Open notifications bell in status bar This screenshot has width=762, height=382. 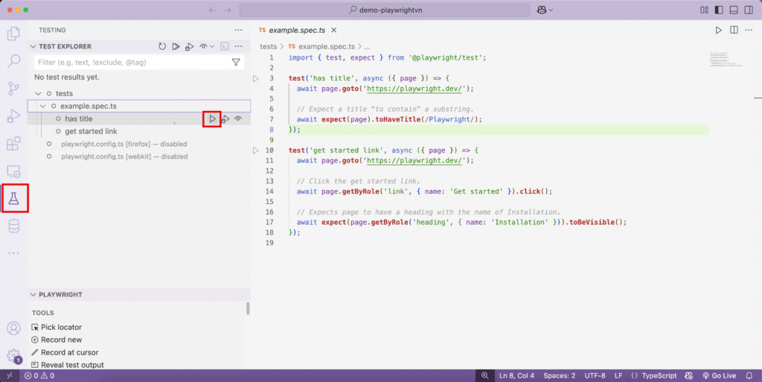coord(749,376)
